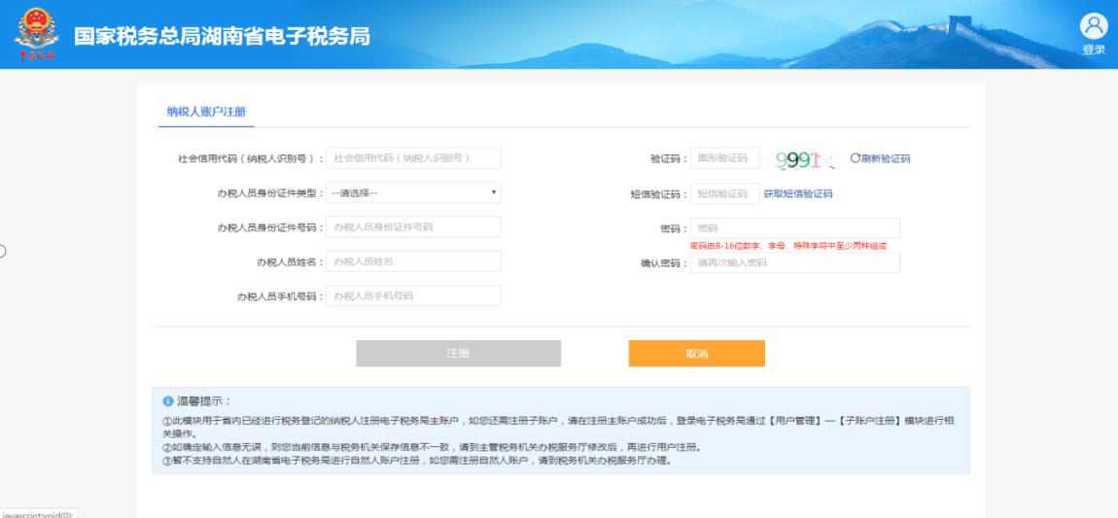The image size is (1118, 518).
Task: Click the 温馨提示 heading text
Action: [204, 401]
